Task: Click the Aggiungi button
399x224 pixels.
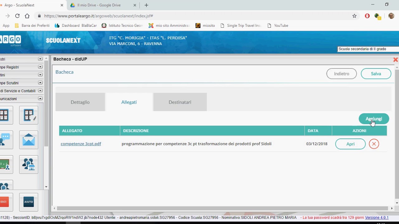Action: click(x=374, y=119)
